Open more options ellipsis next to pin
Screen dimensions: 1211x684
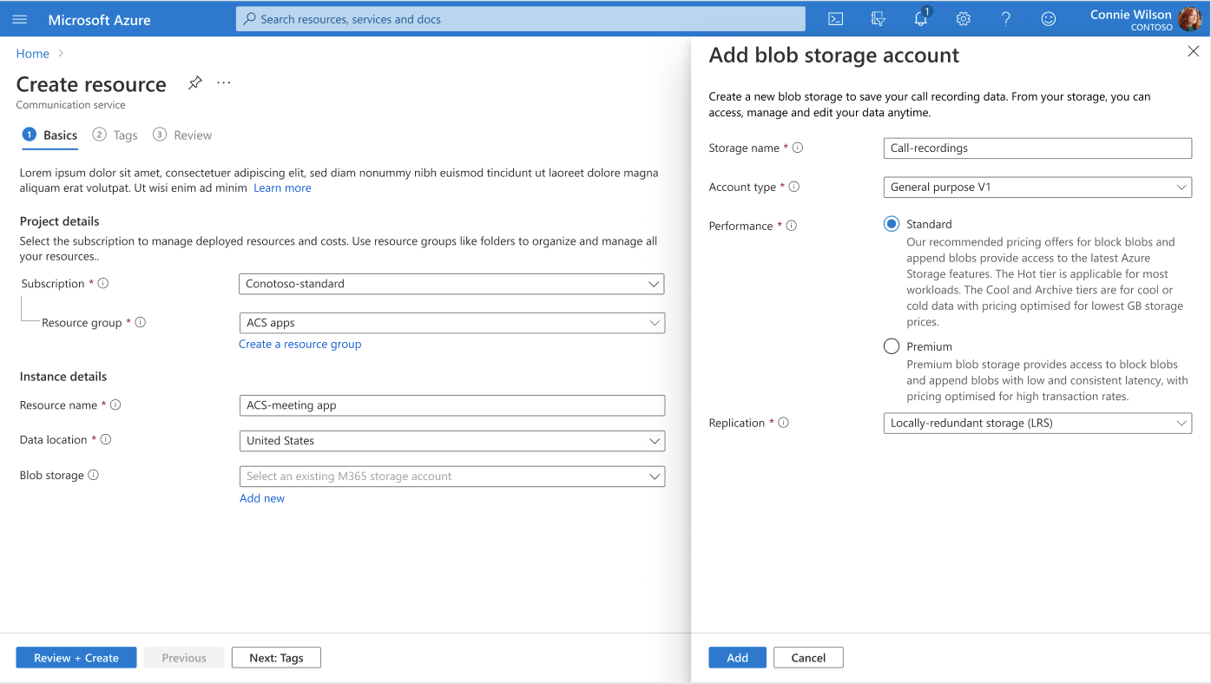pyautogui.click(x=224, y=83)
